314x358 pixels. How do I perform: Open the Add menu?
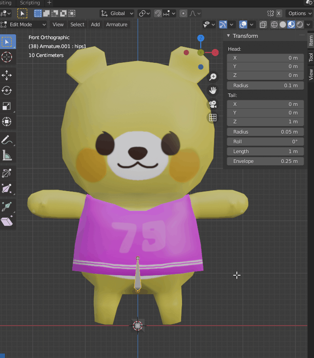(95, 24)
